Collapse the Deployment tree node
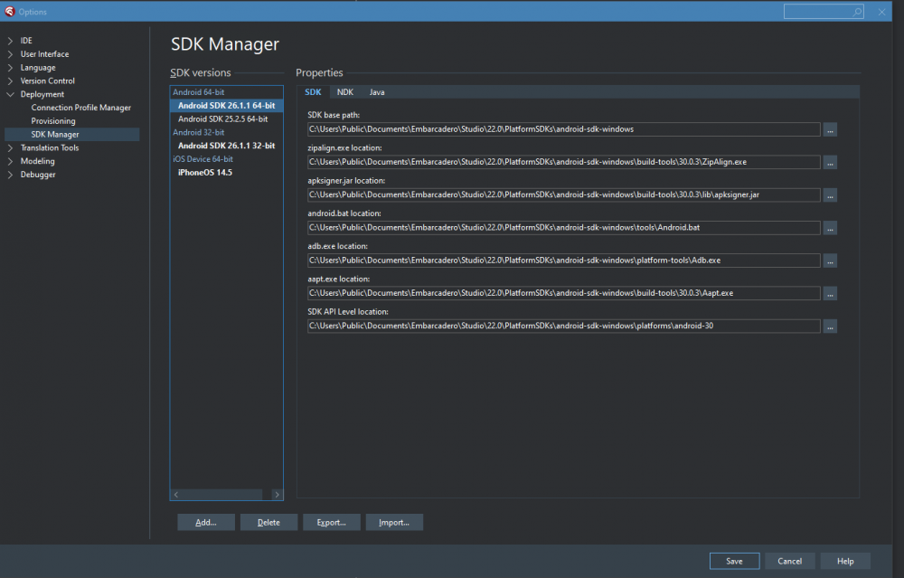This screenshot has width=904, height=578. pyautogui.click(x=10, y=94)
